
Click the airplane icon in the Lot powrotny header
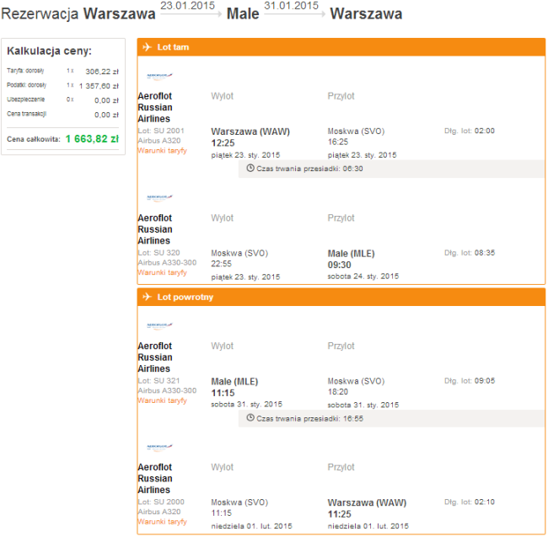tap(147, 297)
